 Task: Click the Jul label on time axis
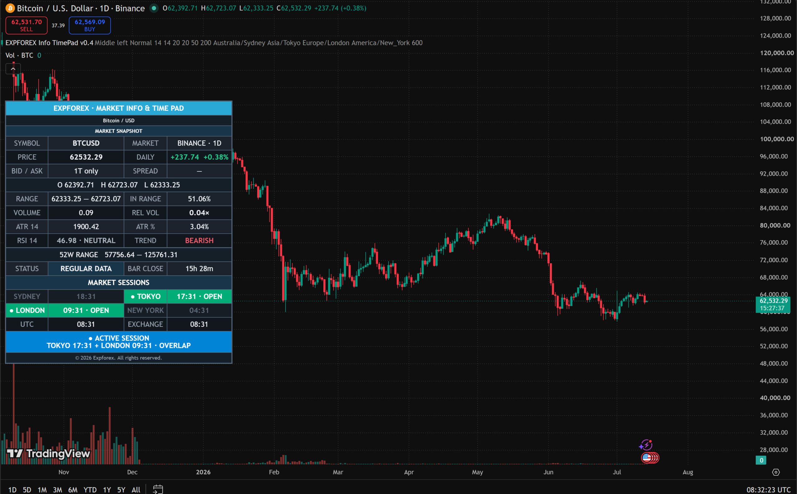[x=616, y=472]
